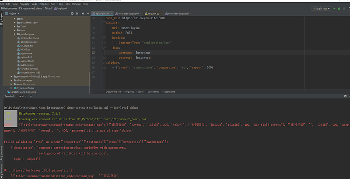Switch to the testsuites\login.yml tab
Screen dimensions: 350x179
[178, 14]
